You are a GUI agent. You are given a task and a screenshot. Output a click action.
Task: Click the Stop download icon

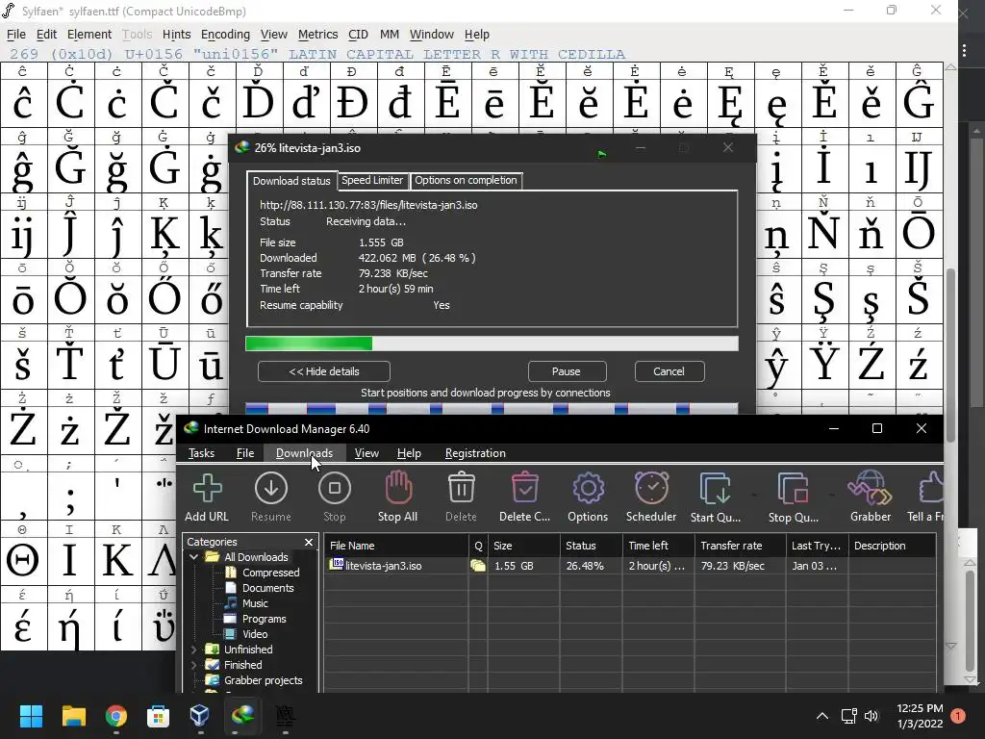click(334, 489)
